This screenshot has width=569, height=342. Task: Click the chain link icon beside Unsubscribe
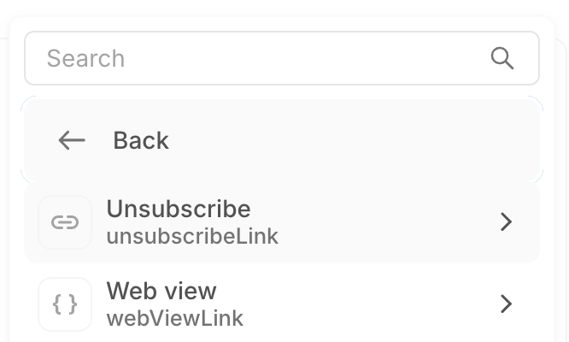tap(65, 222)
